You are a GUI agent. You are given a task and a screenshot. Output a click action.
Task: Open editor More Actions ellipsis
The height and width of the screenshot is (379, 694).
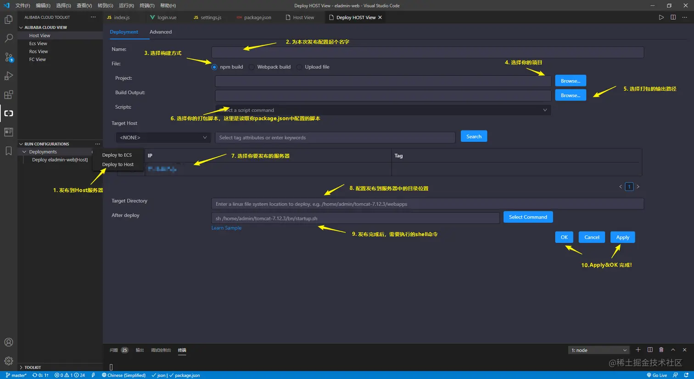684,17
